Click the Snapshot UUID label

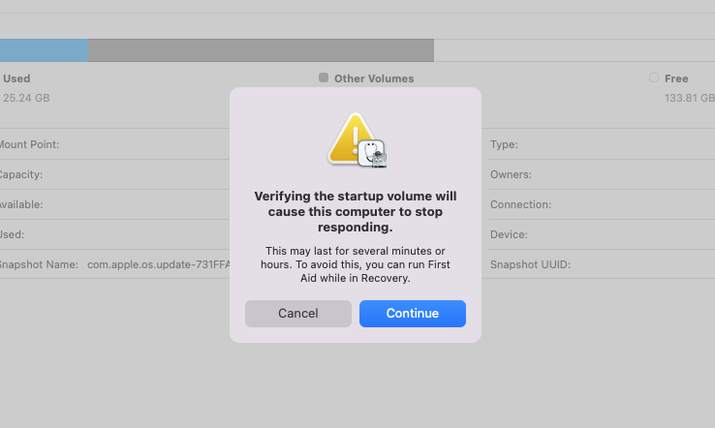tap(530, 264)
